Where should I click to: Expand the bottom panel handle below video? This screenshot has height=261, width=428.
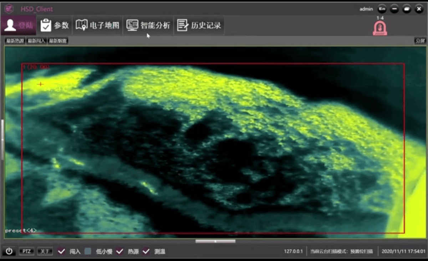215,241
